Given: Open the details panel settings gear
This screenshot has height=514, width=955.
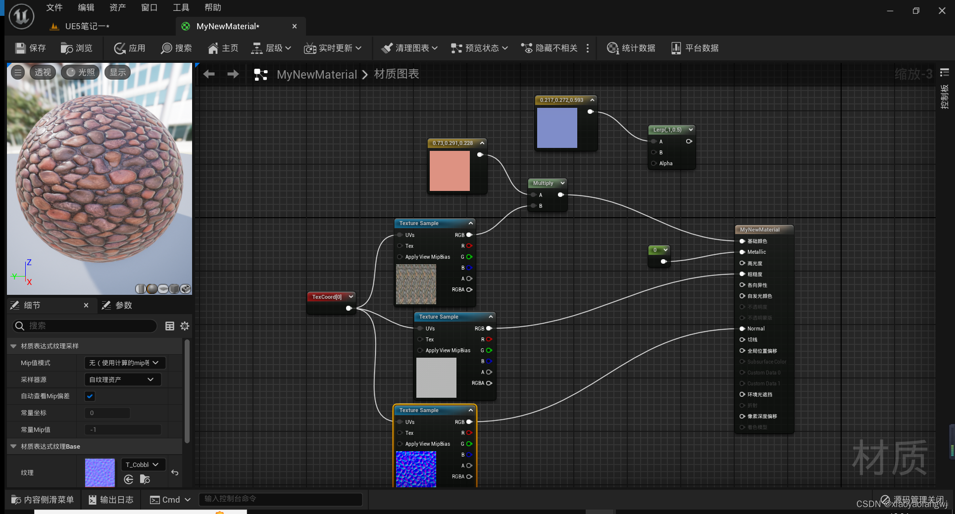Looking at the screenshot, I should (185, 326).
